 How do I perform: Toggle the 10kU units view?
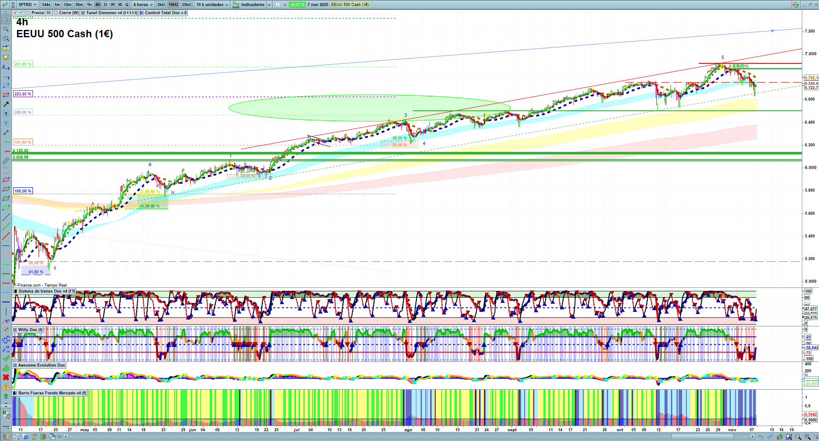(173, 5)
